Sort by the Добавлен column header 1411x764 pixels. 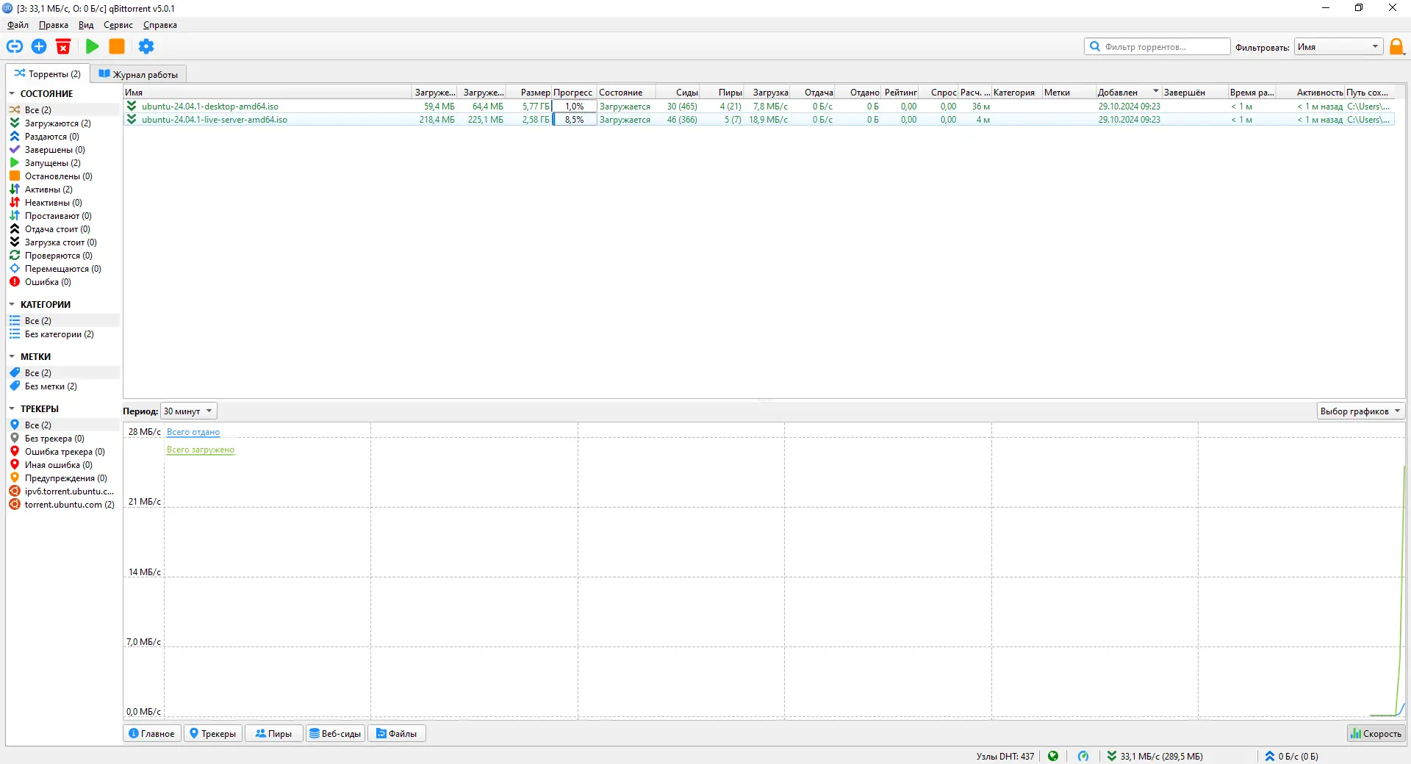pos(1128,93)
